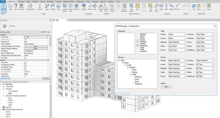The height and width of the screenshot is (118, 220).
Task: Open the Tags Modules Name+Number dropdown
Action: [177, 42]
